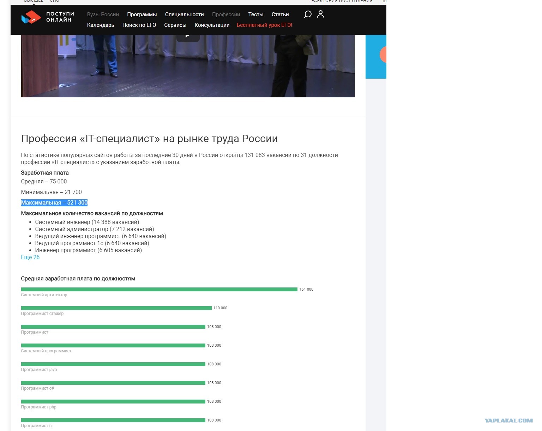This screenshot has height=431, width=542.
Task: Click Системный инженер (14 388 вакансий) item
Action: 87,222
